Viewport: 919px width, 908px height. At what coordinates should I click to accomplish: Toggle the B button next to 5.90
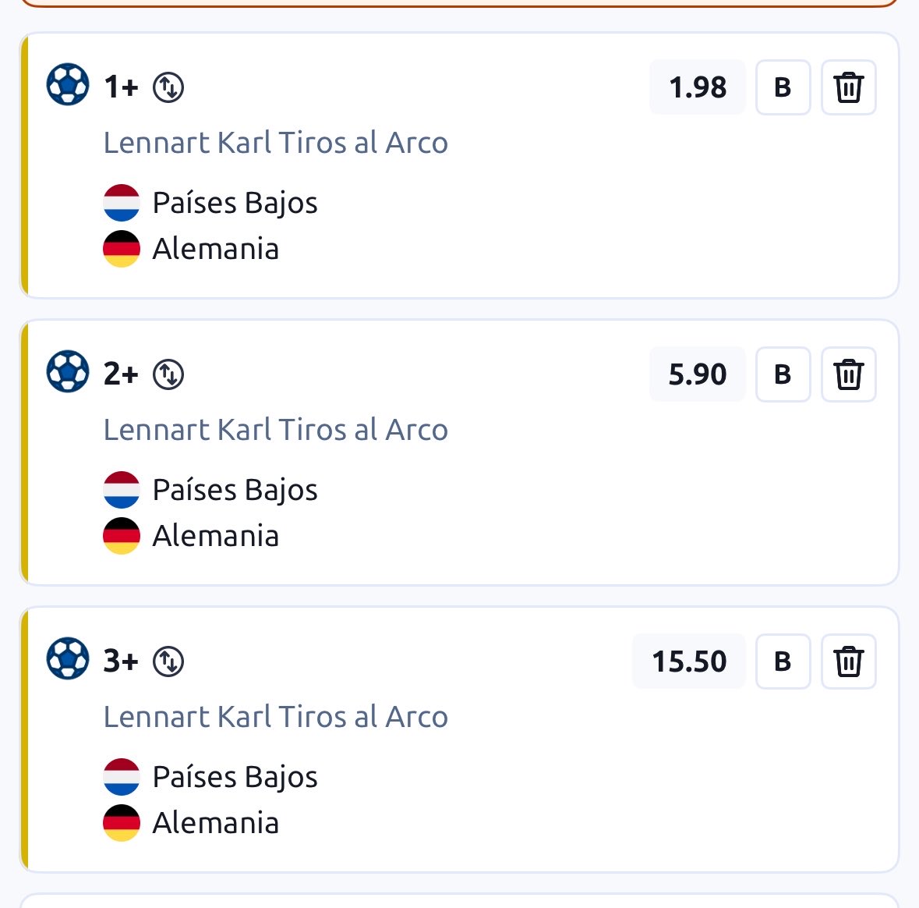[x=783, y=374]
